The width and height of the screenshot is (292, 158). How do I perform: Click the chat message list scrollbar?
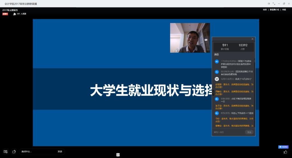[x=255, y=86]
